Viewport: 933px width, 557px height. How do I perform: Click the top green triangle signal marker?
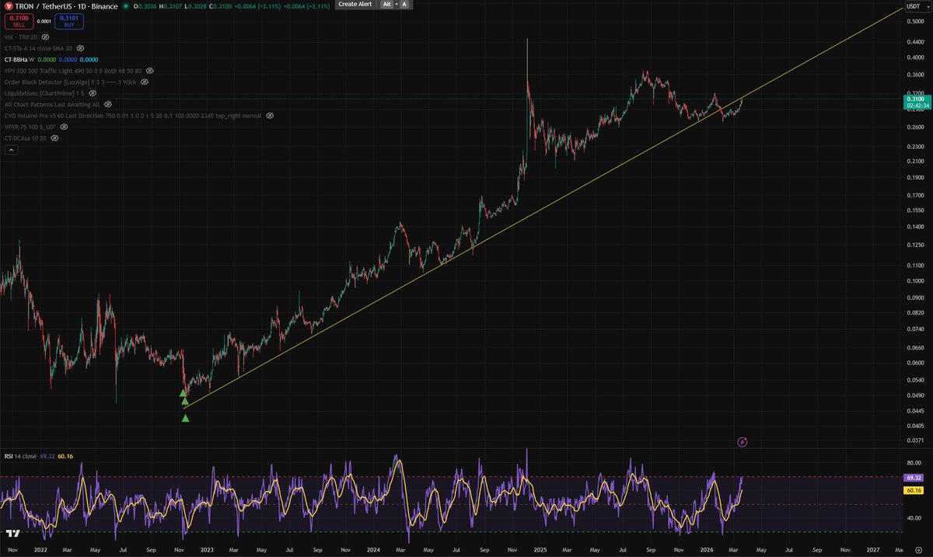coord(183,393)
